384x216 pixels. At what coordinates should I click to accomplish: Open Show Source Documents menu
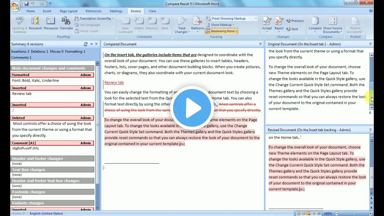coord(332,25)
